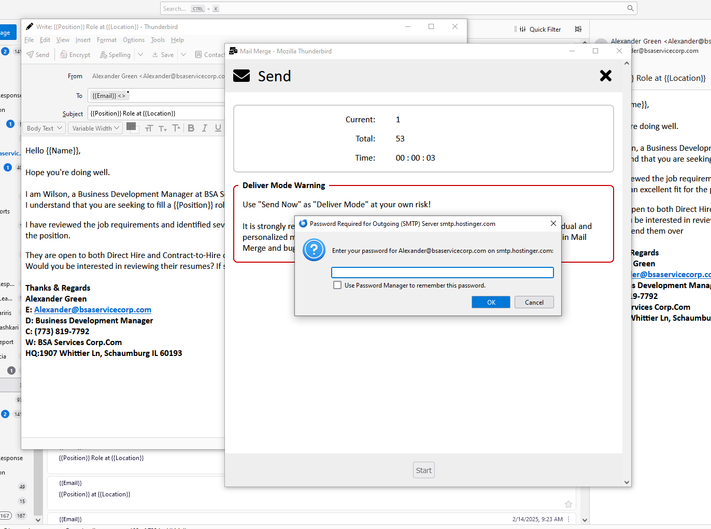
Task: Open the dropdown arrow next to Spelling
Action: tap(140, 55)
